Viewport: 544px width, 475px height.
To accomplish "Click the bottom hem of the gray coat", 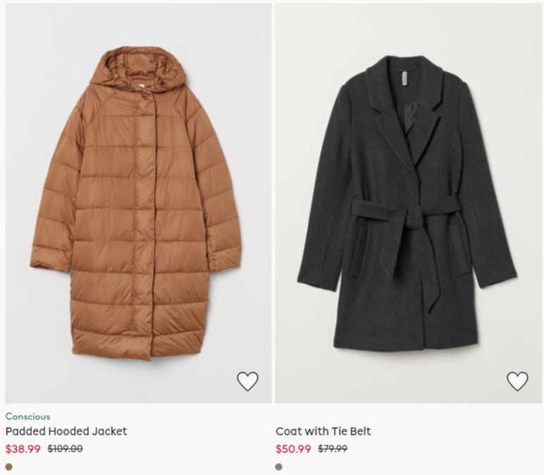I will pyautogui.click(x=406, y=342).
